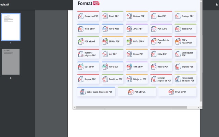Screen dimensions: 219x137
Task: Click the Dibujar en PDF icon
Action: click(129, 79)
